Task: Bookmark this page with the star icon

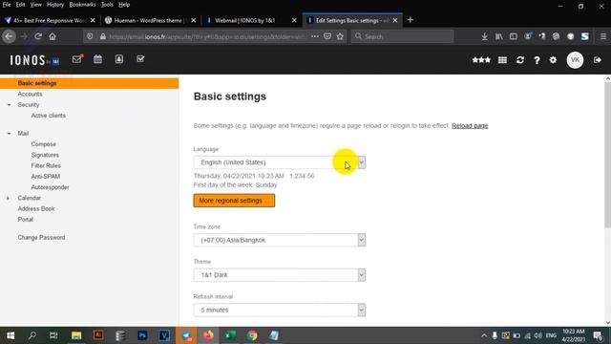Action: pyautogui.click(x=340, y=36)
